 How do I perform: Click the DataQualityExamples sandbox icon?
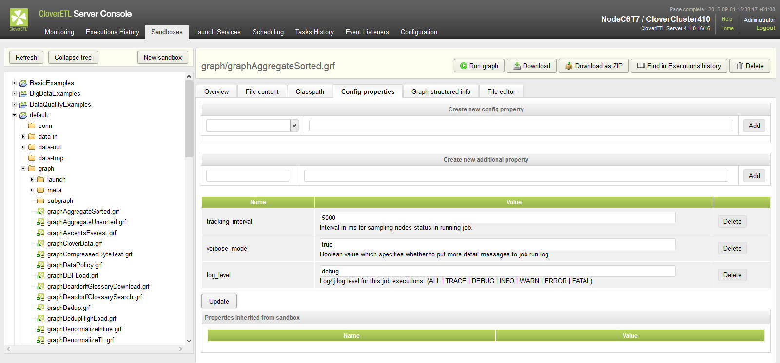[x=23, y=105]
